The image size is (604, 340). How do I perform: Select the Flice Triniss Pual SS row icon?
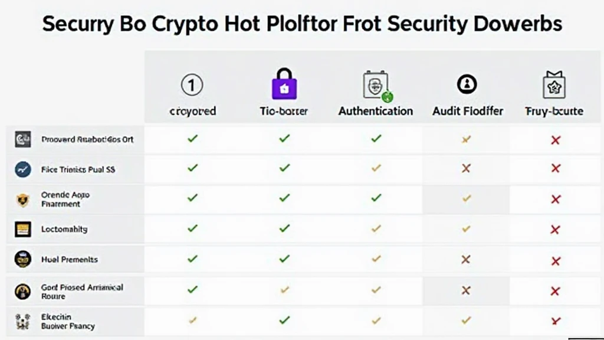tap(23, 169)
